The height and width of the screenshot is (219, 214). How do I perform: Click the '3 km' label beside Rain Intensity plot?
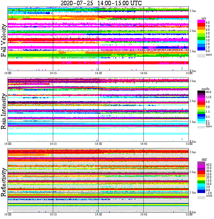pos(193,81)
